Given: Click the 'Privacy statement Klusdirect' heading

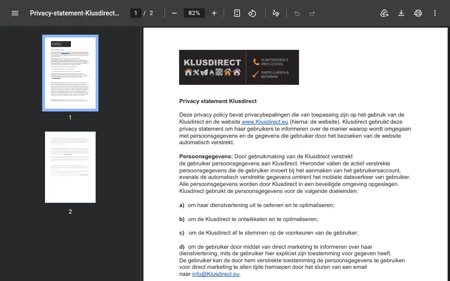Looking at the screenshot, I should click(218, 101).
